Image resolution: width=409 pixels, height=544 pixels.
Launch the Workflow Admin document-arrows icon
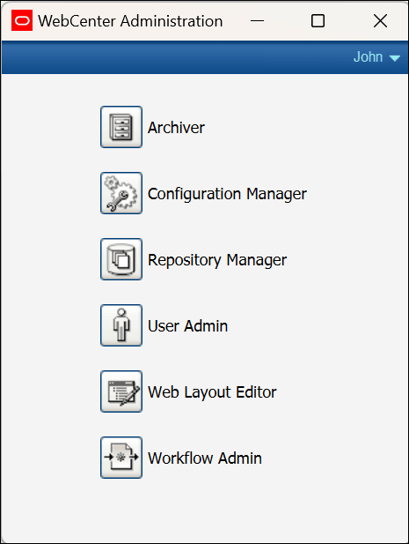point(121,458)
